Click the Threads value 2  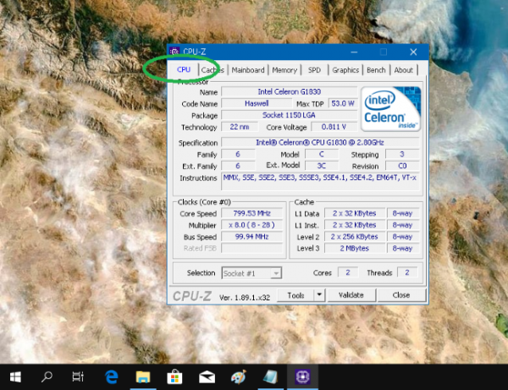(x=407, y=272)
